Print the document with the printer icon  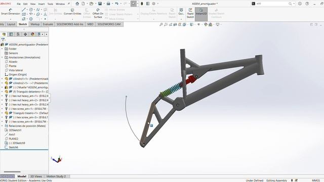108,4
